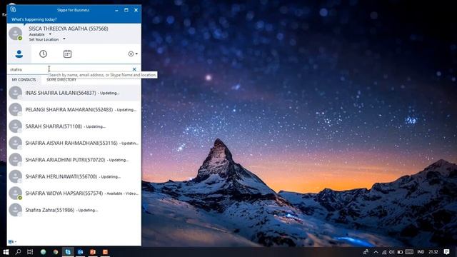This screenshot has width=457, height=257.
Task: Open the Windows Start menu
Action: (x=6, y=252)
